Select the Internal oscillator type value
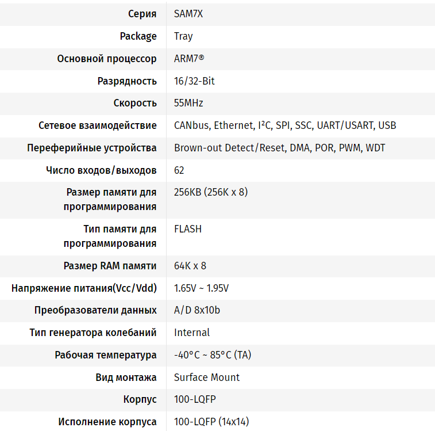 click(192, 333)
